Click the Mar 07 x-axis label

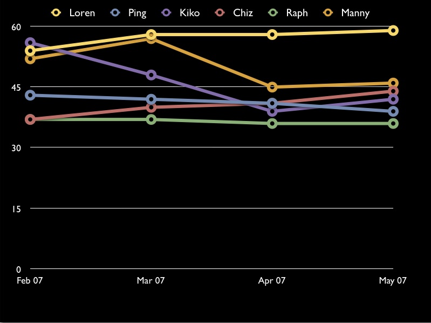(150, 280)
